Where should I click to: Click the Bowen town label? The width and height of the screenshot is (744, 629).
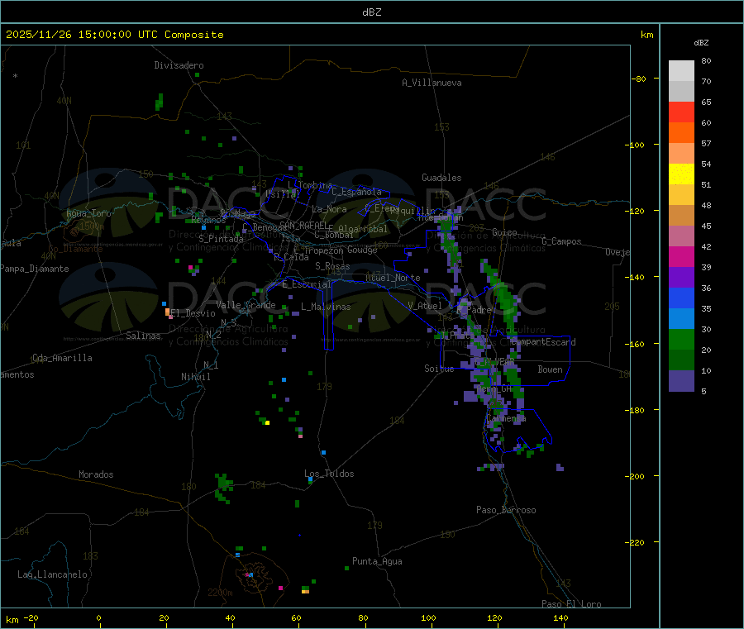(550, 369)
